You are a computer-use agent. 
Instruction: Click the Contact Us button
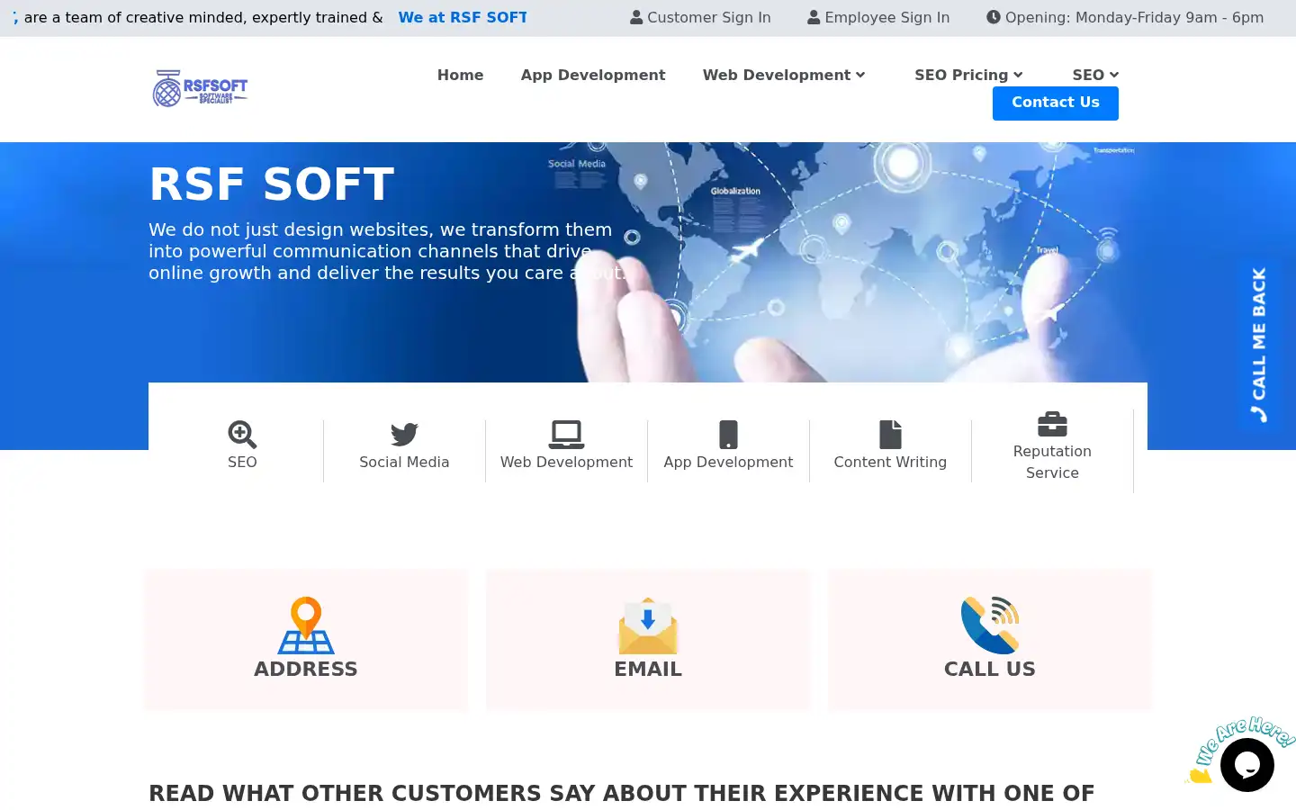(1056, 103)
